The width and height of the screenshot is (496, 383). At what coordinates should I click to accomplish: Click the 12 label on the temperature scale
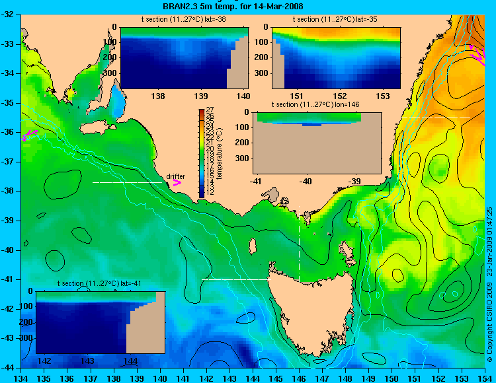[x=210, y=192]
